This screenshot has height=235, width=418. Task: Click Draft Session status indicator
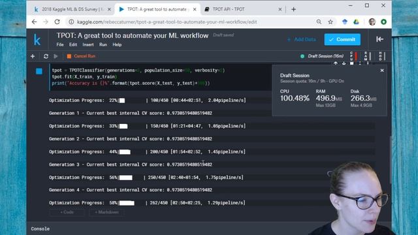coord(322,56)
